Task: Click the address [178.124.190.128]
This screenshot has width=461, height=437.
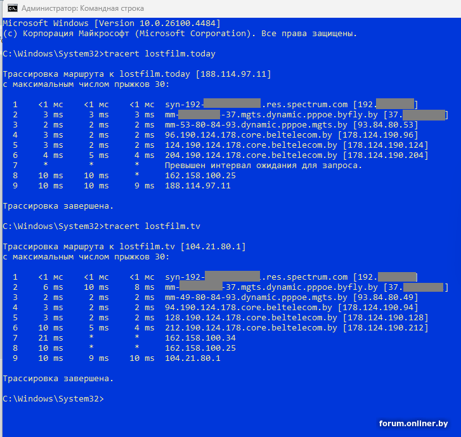Action: click(386, 318)
